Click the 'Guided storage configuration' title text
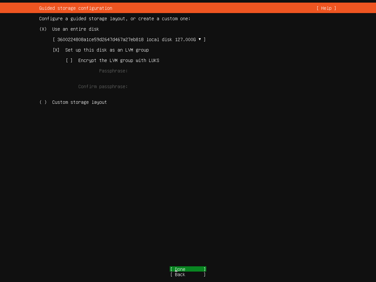This screenshot has width=376, height=282. point(76,8)
